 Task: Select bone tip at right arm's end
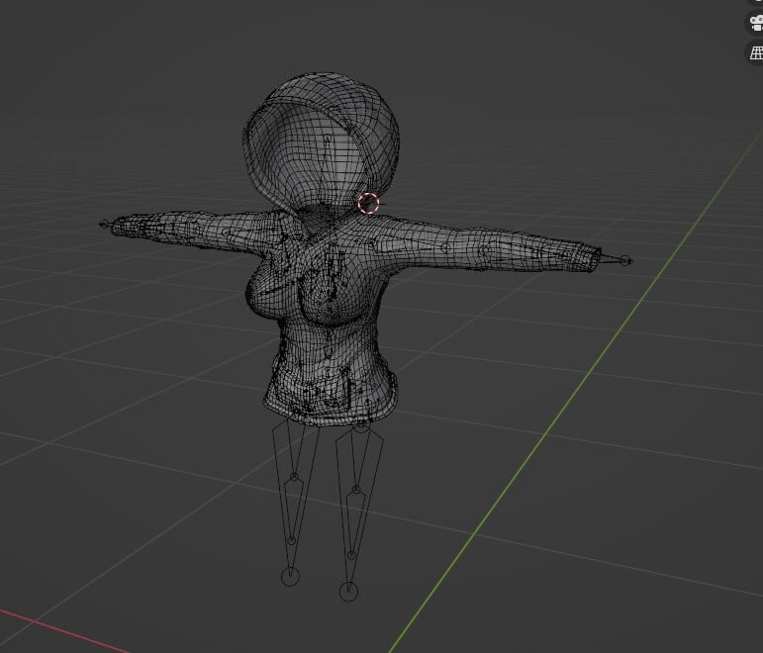pyautogui.click(x=625, y=261)
